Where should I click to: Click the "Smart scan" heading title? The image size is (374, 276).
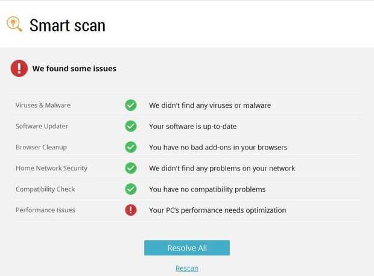68,25
